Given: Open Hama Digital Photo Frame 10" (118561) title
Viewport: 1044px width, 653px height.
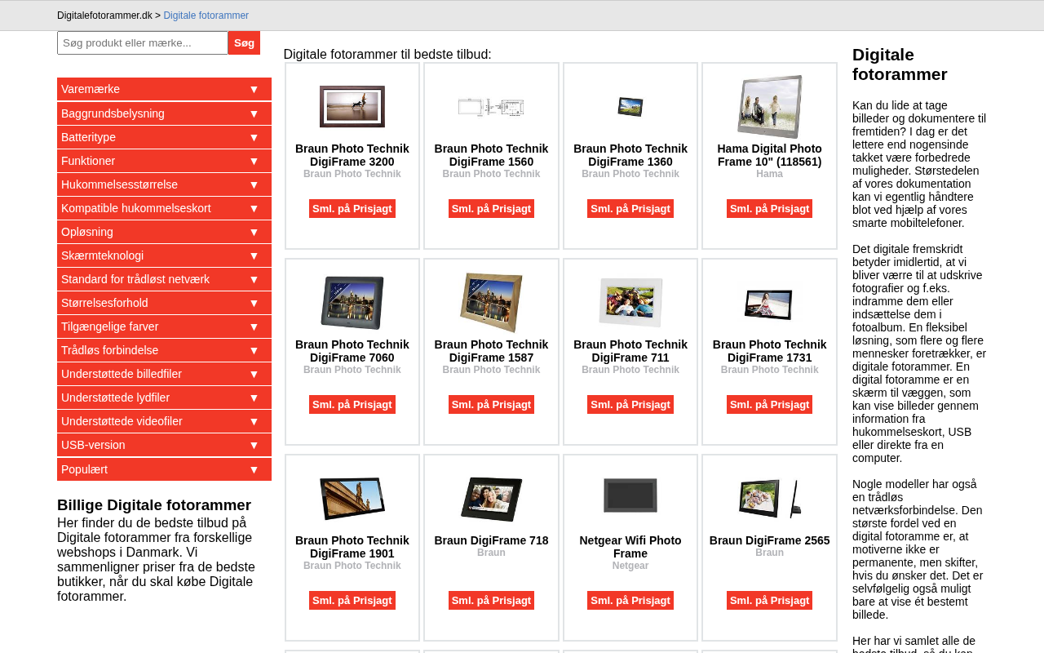Looking at the screenshot, I should tap(769, 155).
